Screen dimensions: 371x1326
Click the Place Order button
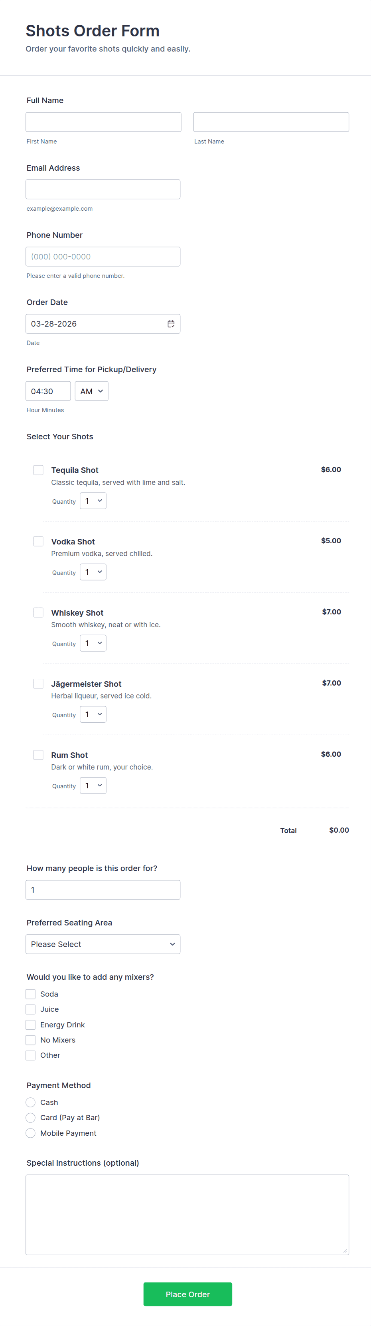187,1294
